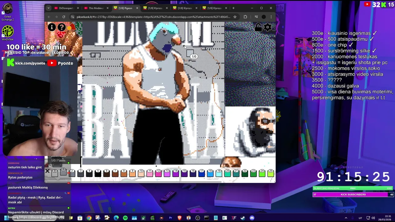Close the color palette with the X

pyautogui.click(x=47, y=171)
